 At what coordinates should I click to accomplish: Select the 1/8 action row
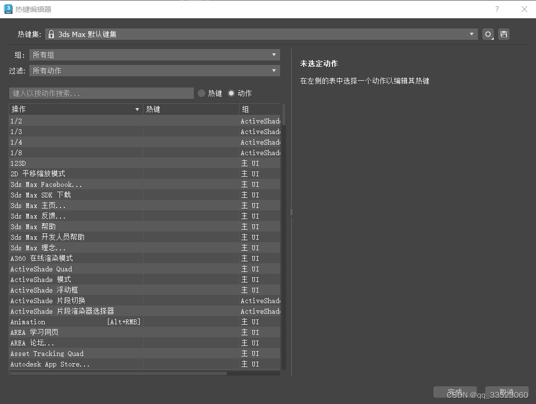(144, 153)
